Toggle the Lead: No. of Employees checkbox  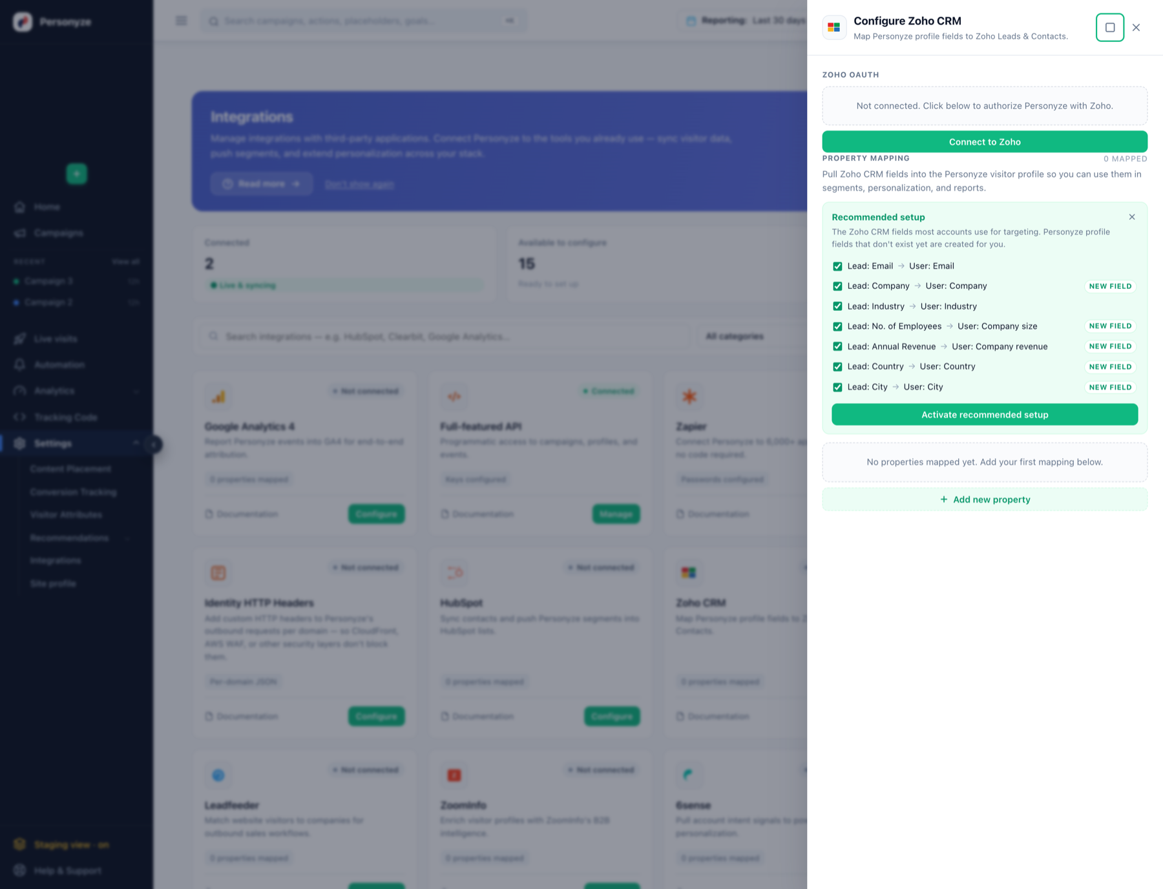tap(837, 326)
